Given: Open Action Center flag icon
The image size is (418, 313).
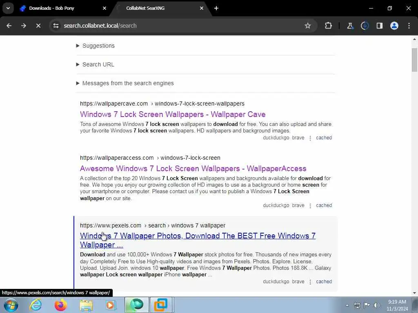Looking at the screenshot, I should pyautogui.click(x=367, y=305).
